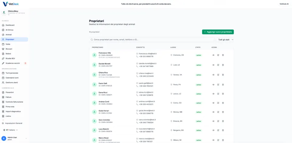This screenshot has width=292, height=143.
Task: View Davide Moretti's details with eye icon
Action: coord(214,65)
